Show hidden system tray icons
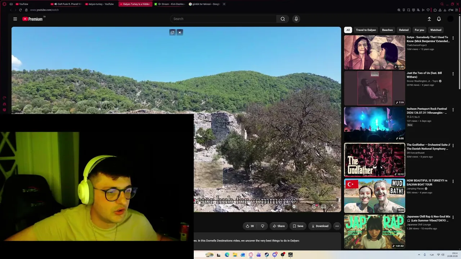The image size is (461, 259). pos(419,255)
